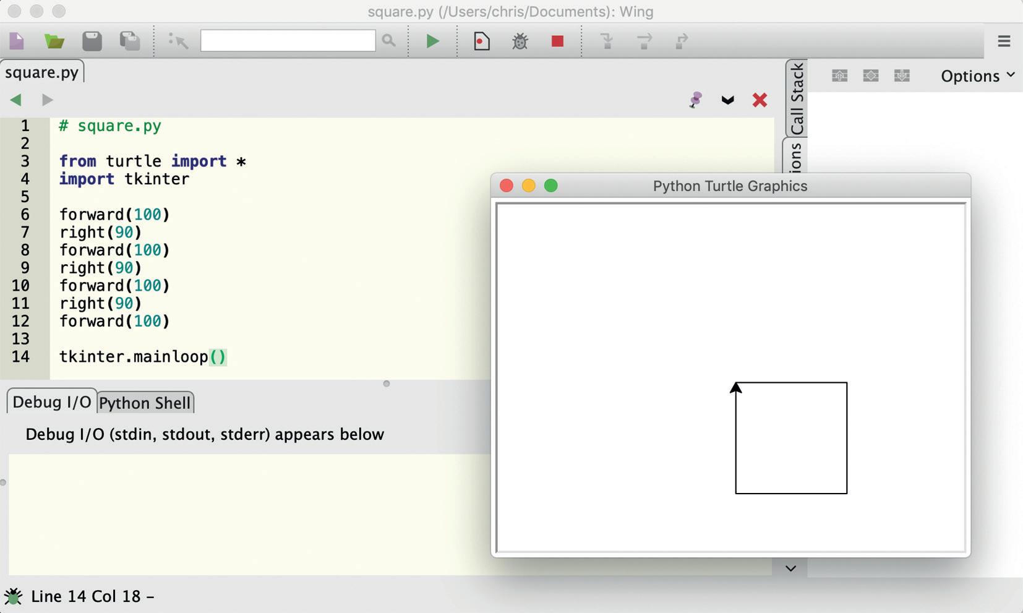The height and width of the screenshot is (613, 1023).
Task: Click the first frame icon in the Call Stack panel
Action: [x=839, y=75]
